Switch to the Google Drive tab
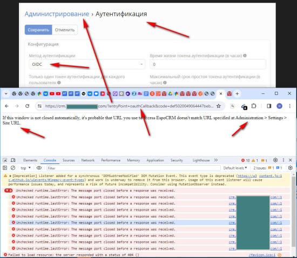The height and width of the screenshot is (258, 297). click(170, 93)
